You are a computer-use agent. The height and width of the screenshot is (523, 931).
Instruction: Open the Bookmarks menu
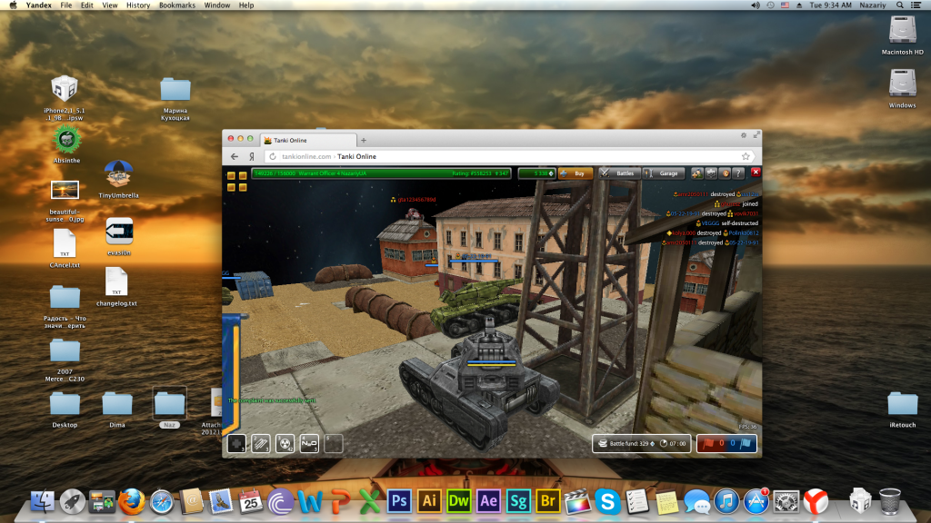coord(178,5)
